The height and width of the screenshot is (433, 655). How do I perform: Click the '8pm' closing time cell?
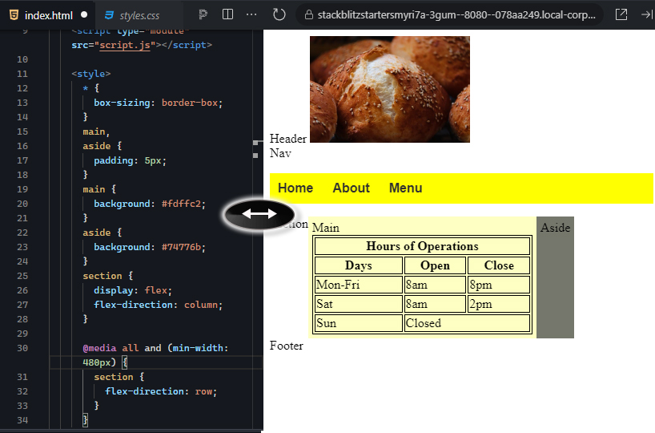pos(499,285)
